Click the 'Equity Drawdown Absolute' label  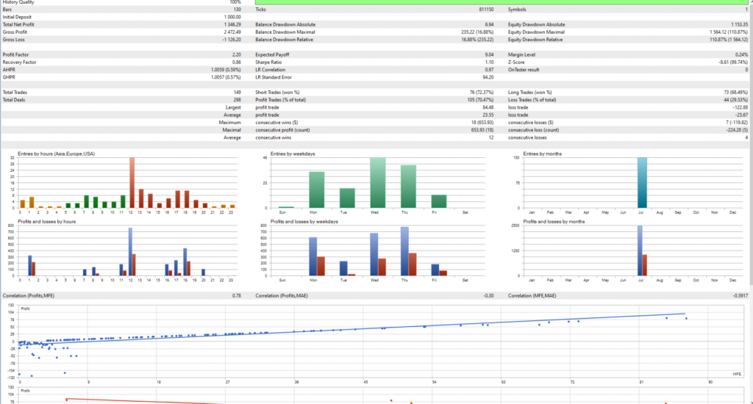pyautogui.click(x=536, y=24)
